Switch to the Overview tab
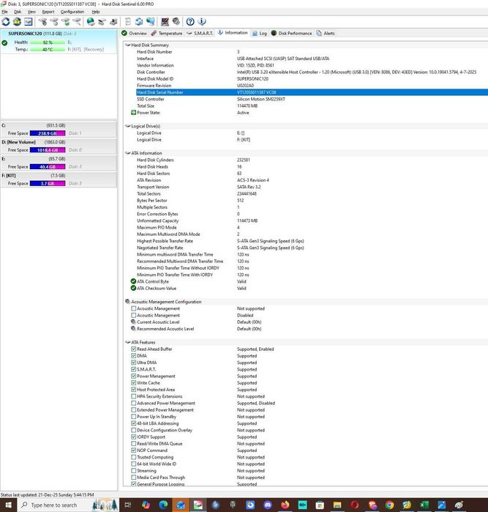The image size is (488, 512). (134, 33)
